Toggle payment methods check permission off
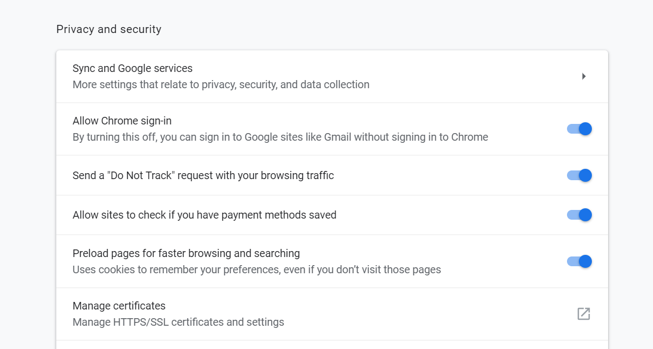Viewport: 653px width, 349px height. pyautogui.click(x=579, y=215)
